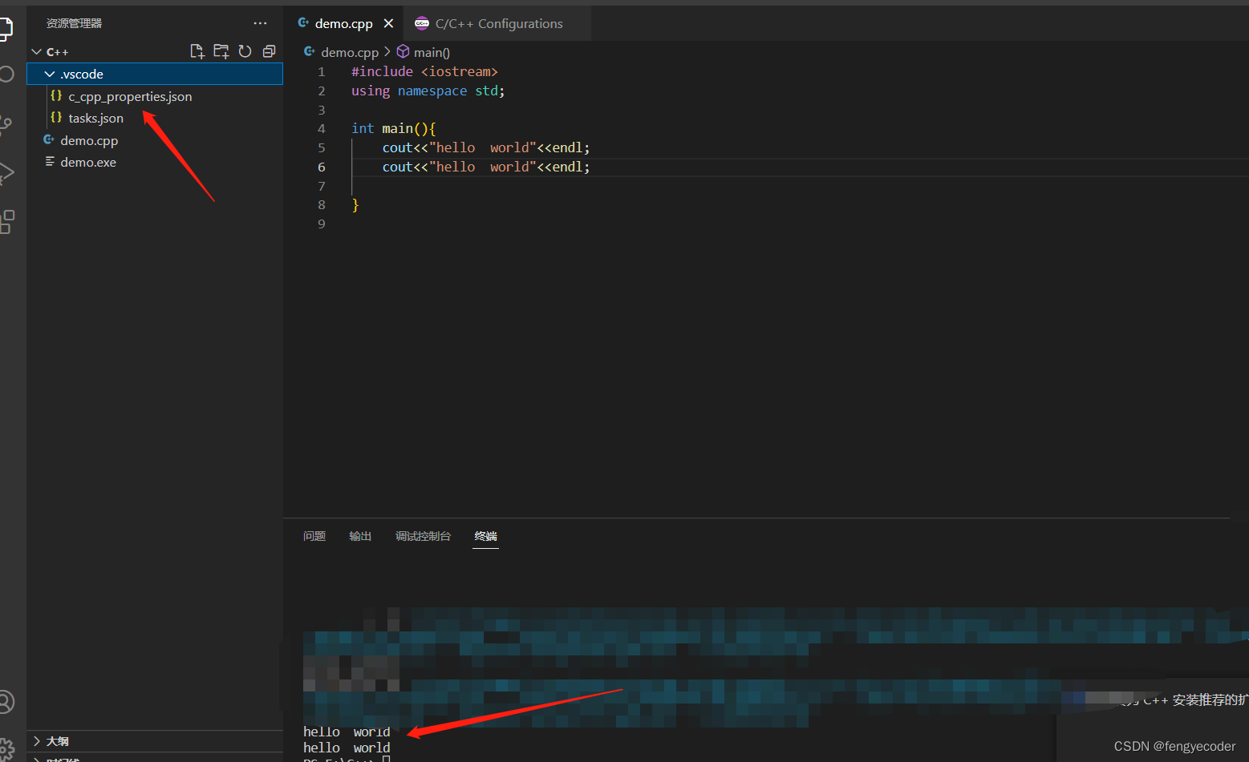Click the 资源管理器 Explorer title

74,23
